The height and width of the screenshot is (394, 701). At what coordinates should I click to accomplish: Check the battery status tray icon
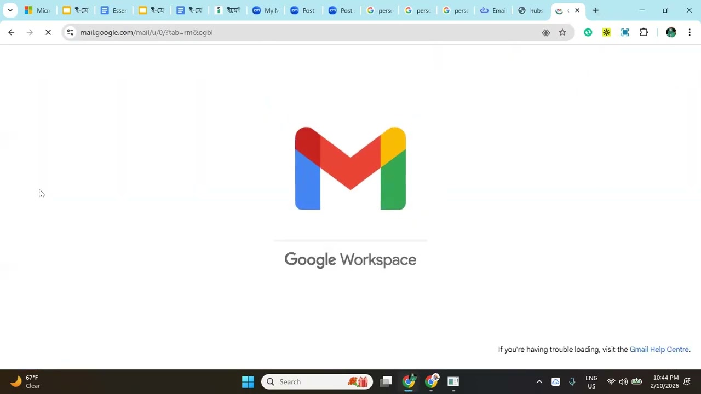pyautogui.click(x=636, y=381)
